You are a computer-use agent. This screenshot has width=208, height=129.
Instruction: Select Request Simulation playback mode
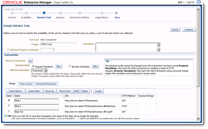[x=33, y=66]
